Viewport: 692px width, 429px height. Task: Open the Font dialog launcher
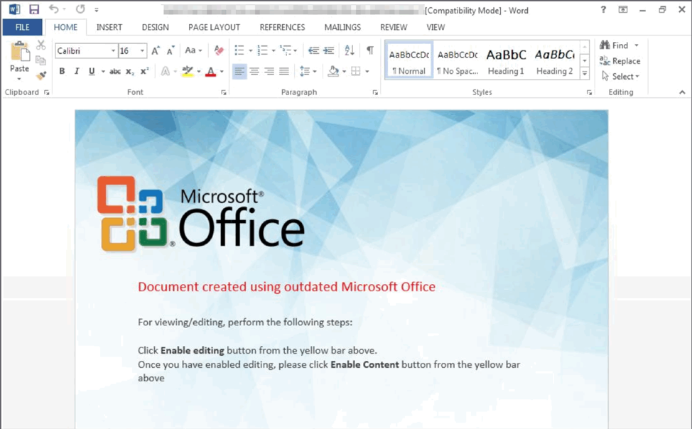pyautogui.click(x=224, y=92)
